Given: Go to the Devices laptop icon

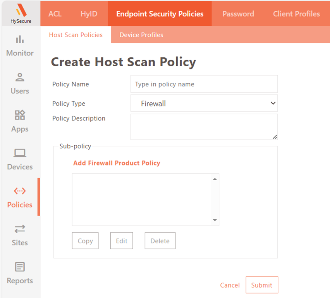Looking at the screenshot, I should tap(20, 153).
